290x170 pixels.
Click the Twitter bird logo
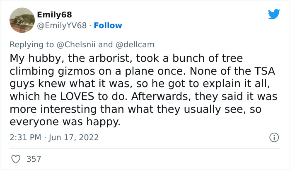tap(274, 14)
